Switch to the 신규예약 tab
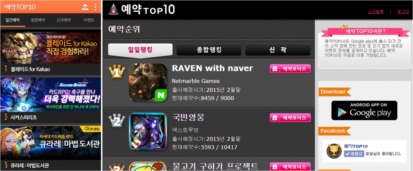413x171 pixels. click(x=63, y=20)
